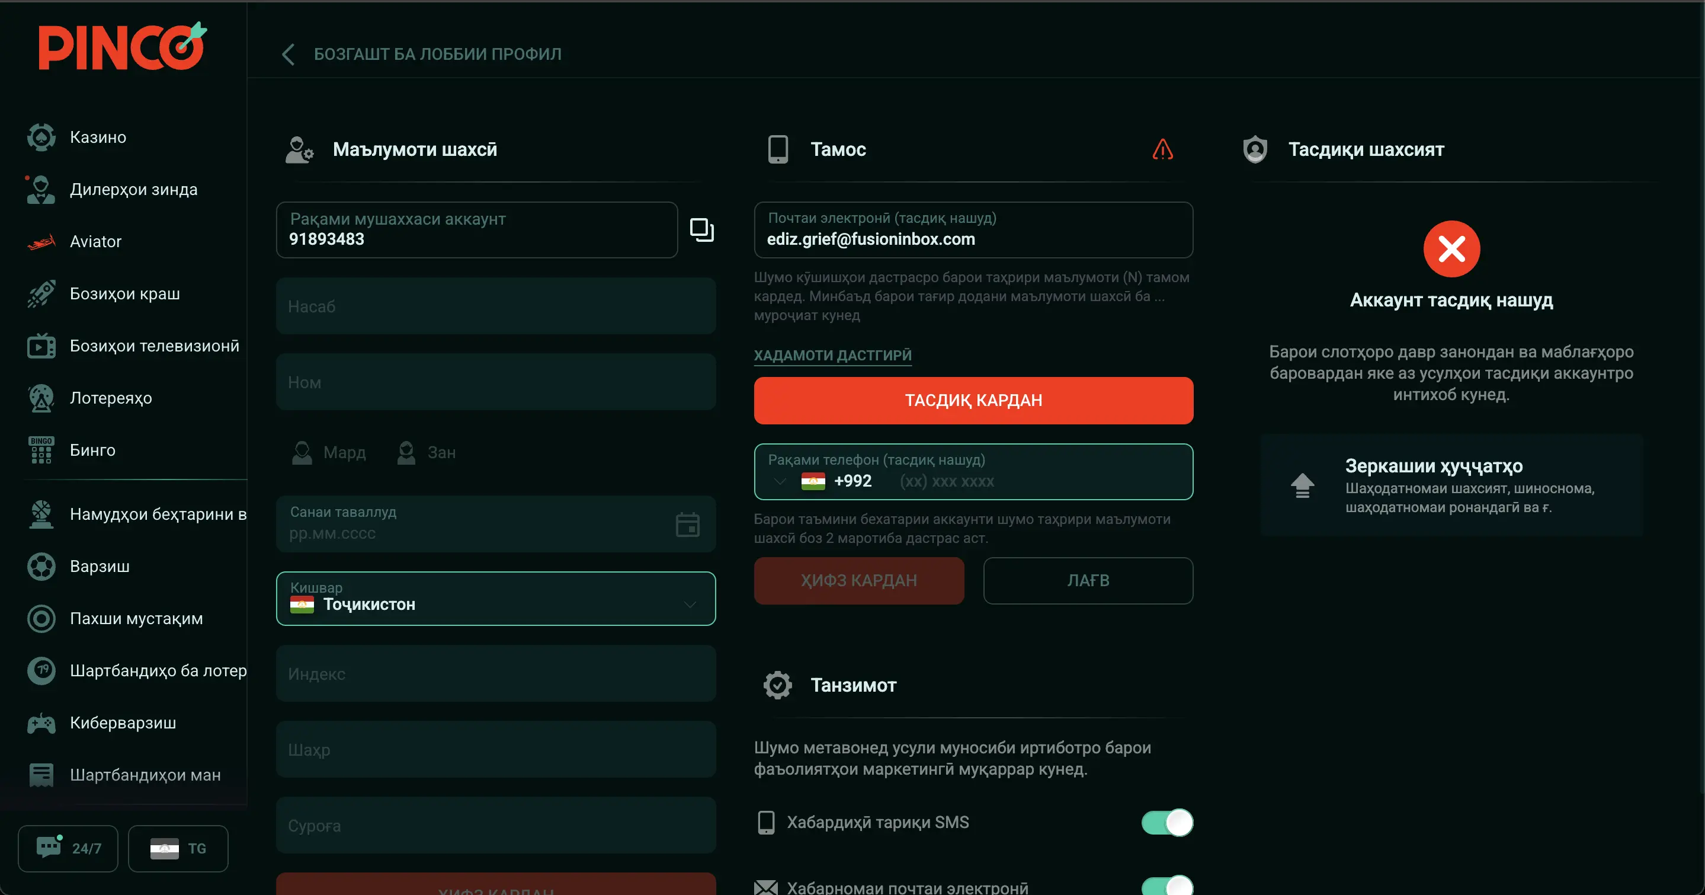Go to the Казино section

tap(97, 137)
